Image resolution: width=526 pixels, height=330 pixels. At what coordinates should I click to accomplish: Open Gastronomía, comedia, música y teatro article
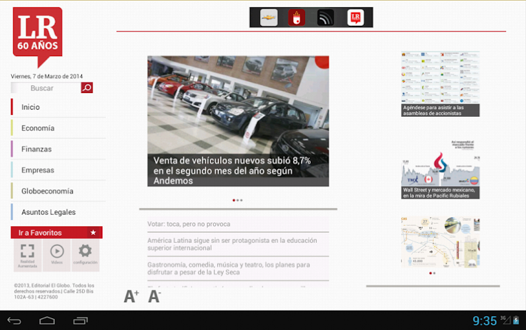pos(238,269)
